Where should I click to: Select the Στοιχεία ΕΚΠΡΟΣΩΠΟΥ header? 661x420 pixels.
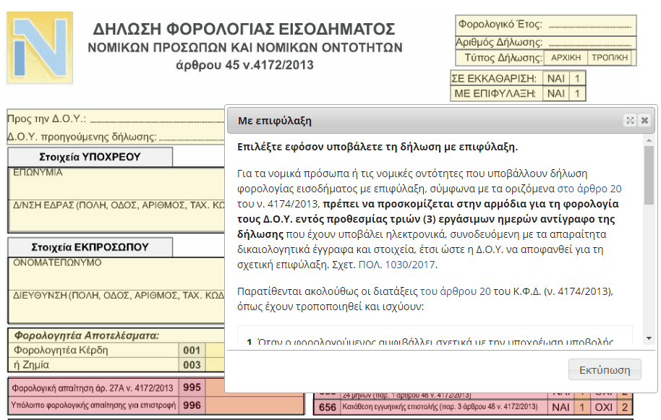(x=90, y=247)
